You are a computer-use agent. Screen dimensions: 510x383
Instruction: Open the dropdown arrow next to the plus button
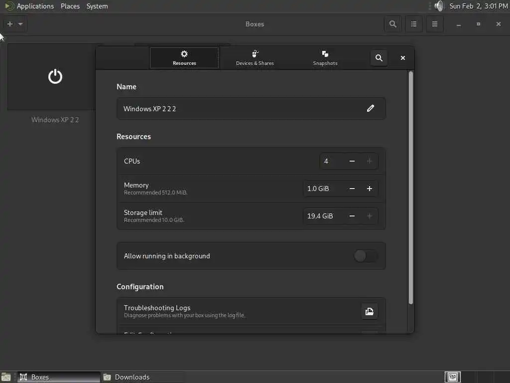pos(20,24)
